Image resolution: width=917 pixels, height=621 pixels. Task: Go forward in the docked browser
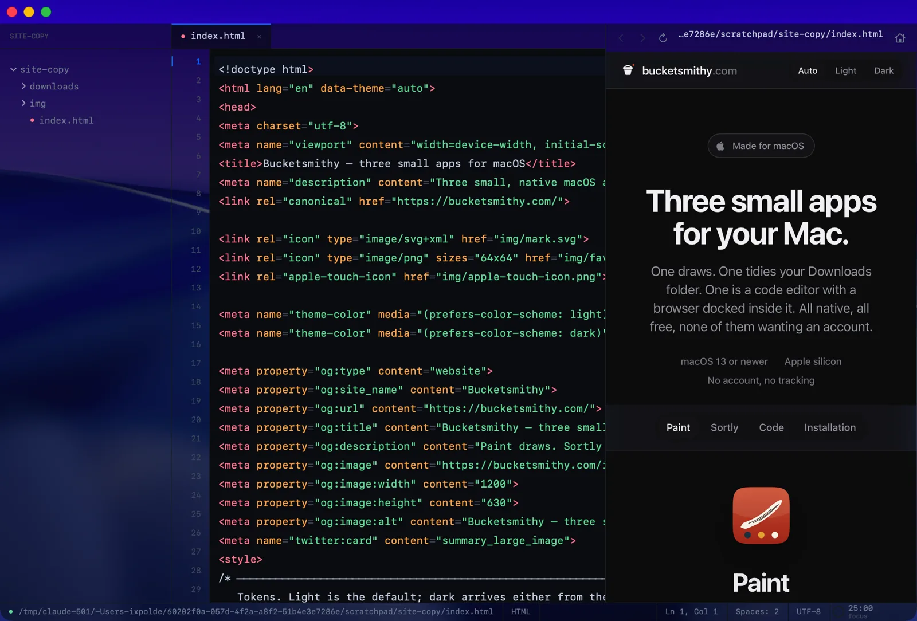(642, 38)
